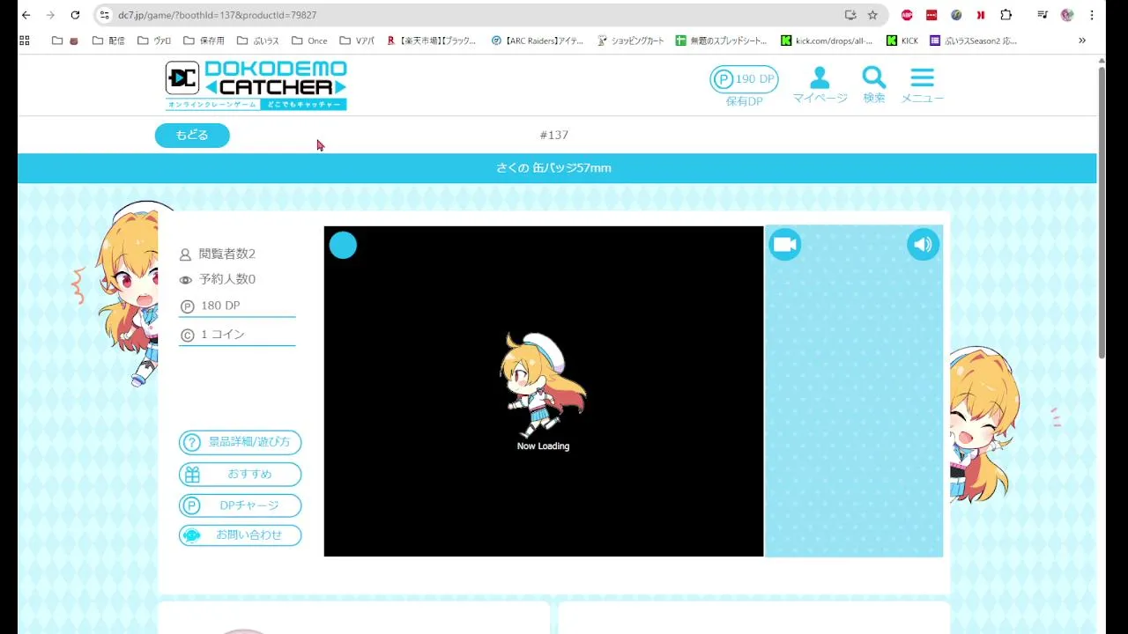Open the 保存用 bookmark folder
The height and width of the screenshot is (634, 1128).
point(204,41)
